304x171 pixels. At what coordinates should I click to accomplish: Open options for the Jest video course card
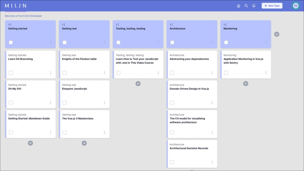[x=158, y=73]
